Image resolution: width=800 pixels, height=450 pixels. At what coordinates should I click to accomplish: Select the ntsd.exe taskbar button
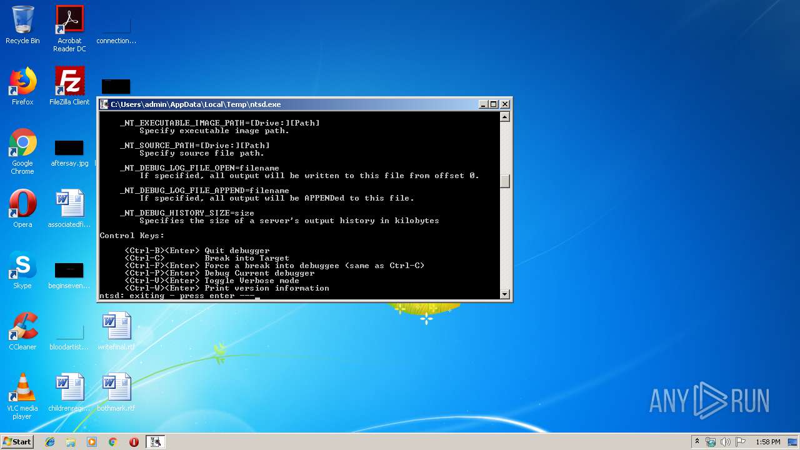click(155, 442)
